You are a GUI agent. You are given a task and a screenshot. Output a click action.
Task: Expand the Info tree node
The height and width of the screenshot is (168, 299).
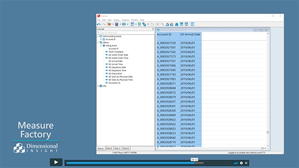tap(98, 86)
